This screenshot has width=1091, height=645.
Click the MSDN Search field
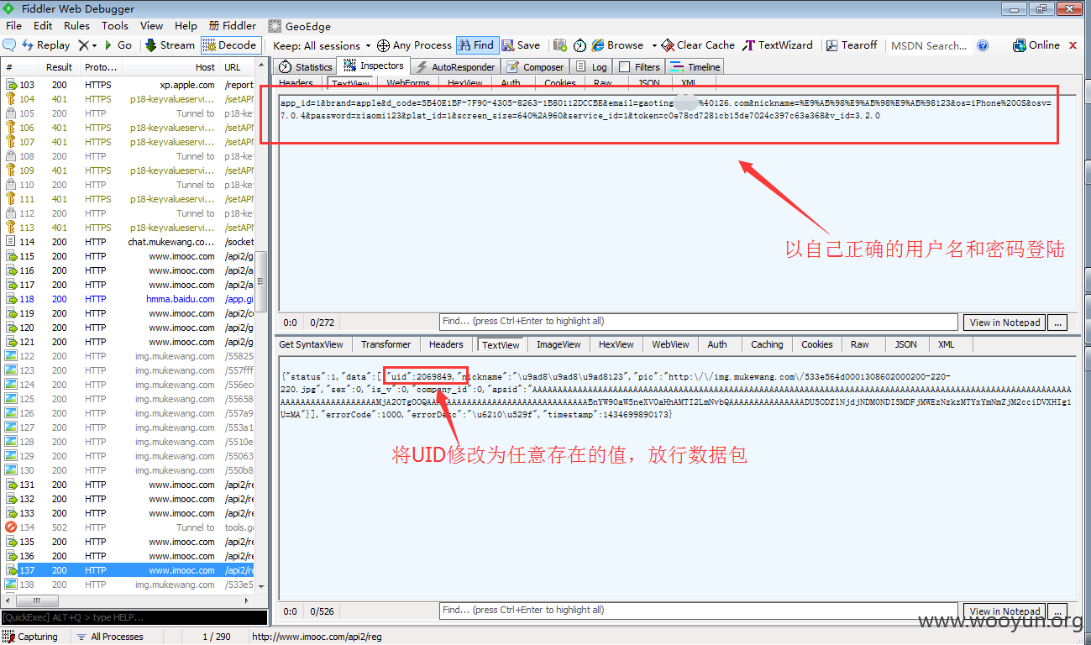tap(929, 45)
